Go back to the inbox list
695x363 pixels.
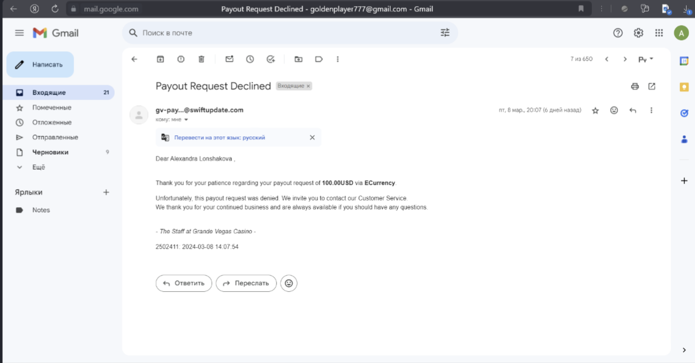coord(134,59)
